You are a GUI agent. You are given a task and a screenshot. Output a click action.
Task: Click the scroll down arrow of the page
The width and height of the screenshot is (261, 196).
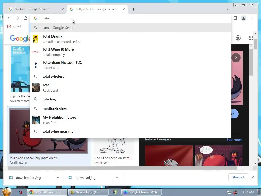pos(255,164)
